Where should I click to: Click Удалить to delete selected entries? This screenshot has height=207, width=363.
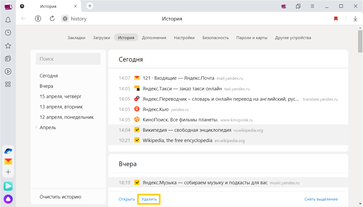pos(149,199)
